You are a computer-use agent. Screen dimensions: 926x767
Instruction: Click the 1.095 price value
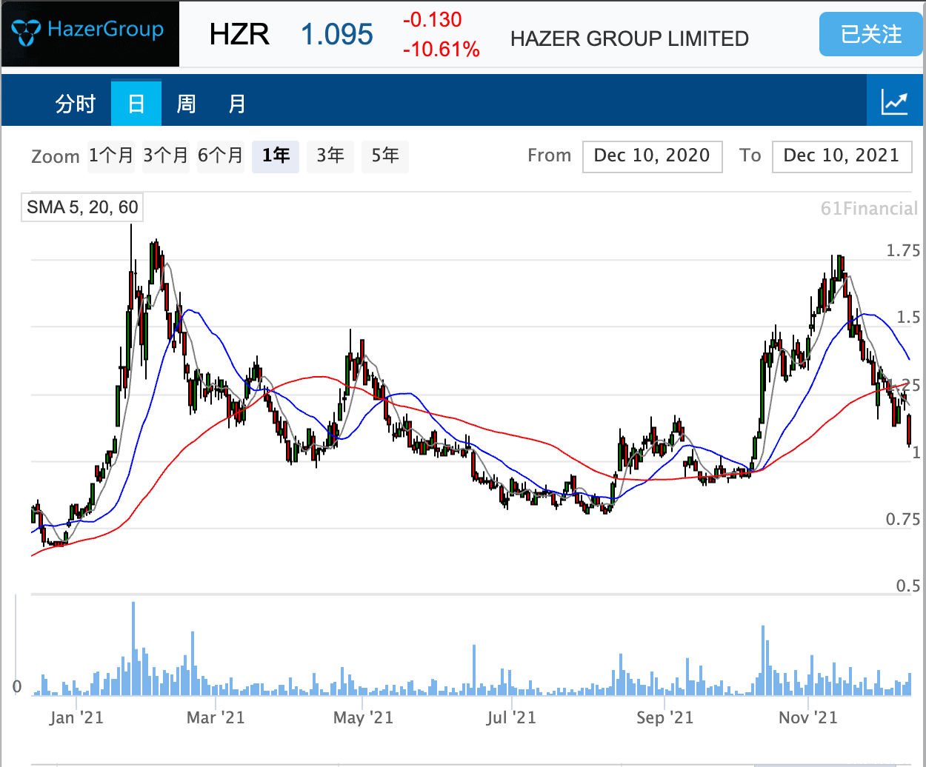[337, 34]
